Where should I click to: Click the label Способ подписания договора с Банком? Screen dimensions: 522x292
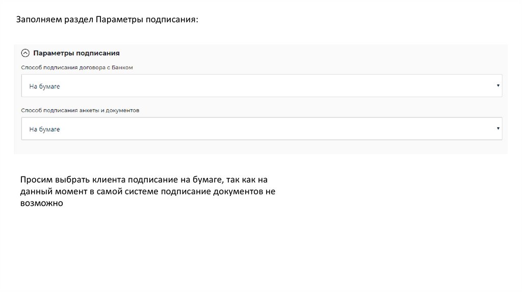[77, 67]
